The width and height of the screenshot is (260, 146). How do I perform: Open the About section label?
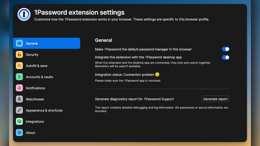click(30, 133)
